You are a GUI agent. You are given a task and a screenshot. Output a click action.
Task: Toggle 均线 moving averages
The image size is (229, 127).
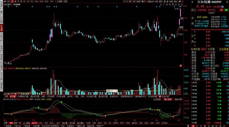(156, 2)
